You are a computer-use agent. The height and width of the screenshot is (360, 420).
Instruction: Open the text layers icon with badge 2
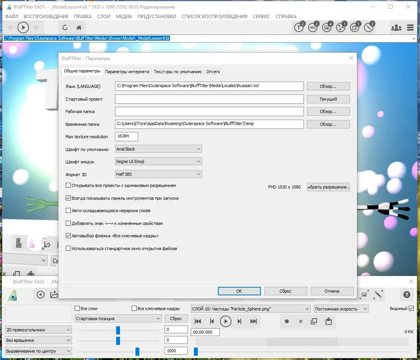pos(298,28)
